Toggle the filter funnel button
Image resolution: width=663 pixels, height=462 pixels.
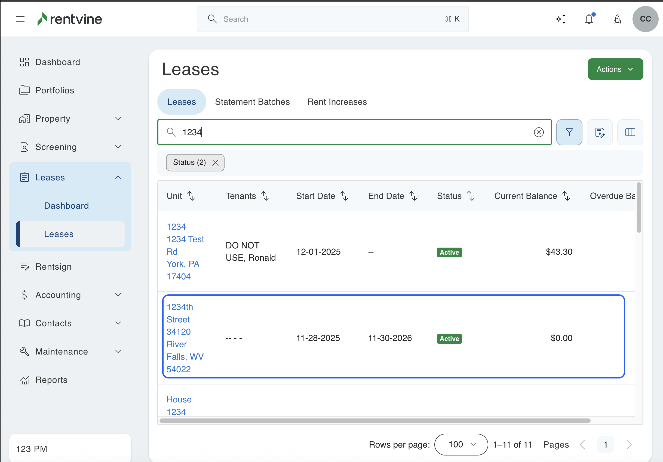point(569,132)
